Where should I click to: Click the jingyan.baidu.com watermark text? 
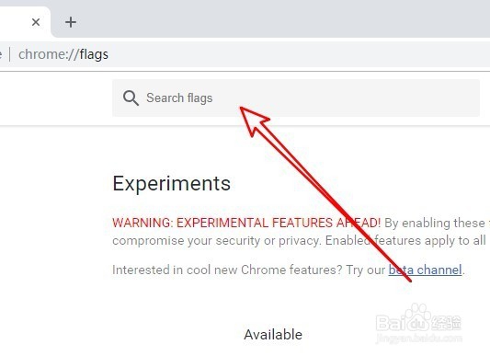(418, 339)
